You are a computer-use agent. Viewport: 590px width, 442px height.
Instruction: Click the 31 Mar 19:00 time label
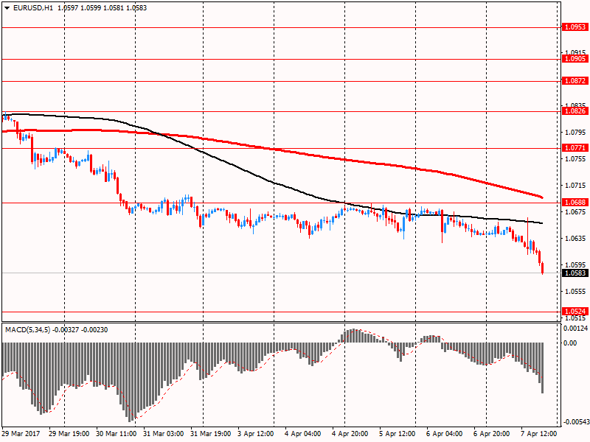(210, 434)
